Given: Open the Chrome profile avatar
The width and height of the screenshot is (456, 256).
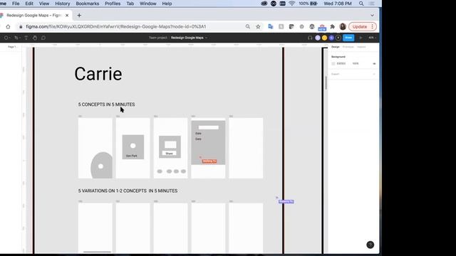Looking at the screenshot, I should [343, 27].
